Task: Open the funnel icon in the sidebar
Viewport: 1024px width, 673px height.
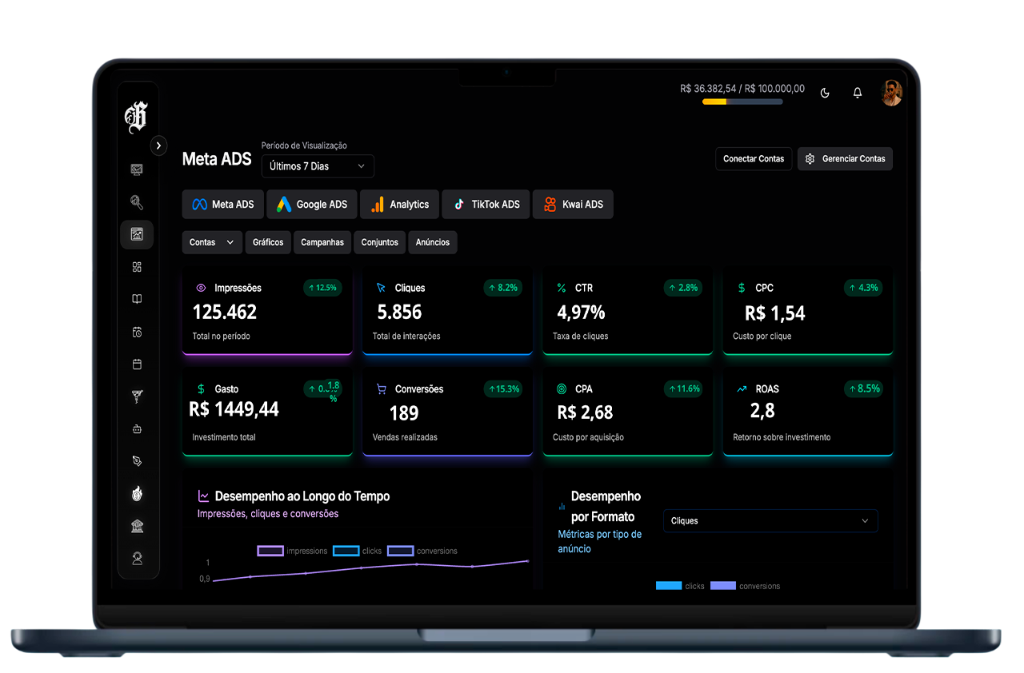Action: click(137, 396)
